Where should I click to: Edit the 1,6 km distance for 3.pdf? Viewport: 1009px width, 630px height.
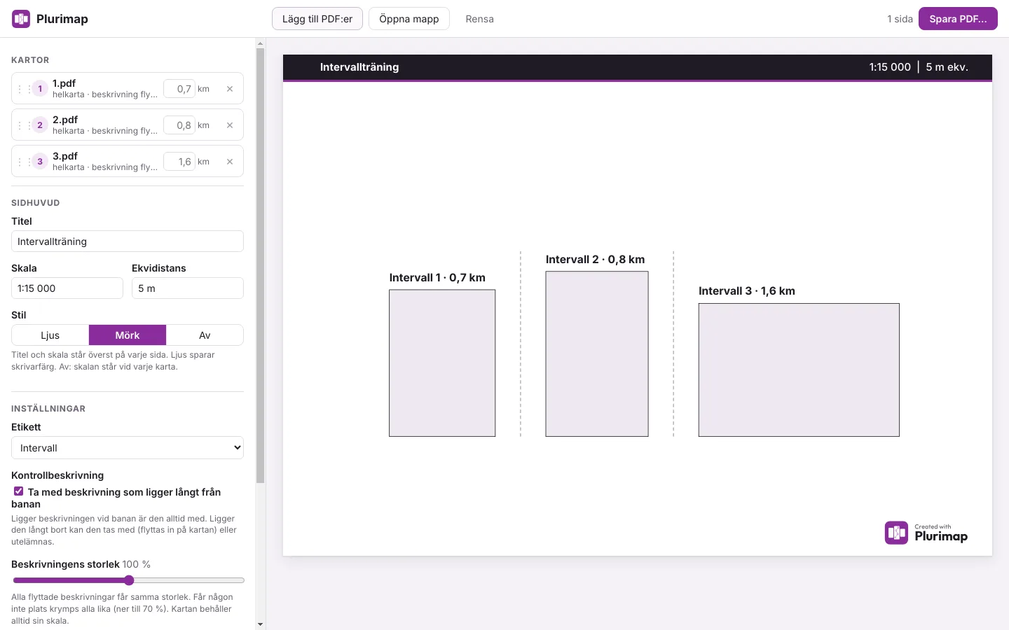tap(179, 162)
